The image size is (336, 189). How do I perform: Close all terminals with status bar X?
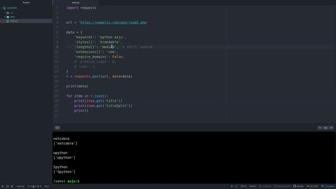tap(12, 186)
